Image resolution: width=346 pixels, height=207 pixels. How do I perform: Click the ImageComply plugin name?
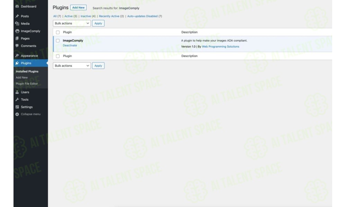73,40
